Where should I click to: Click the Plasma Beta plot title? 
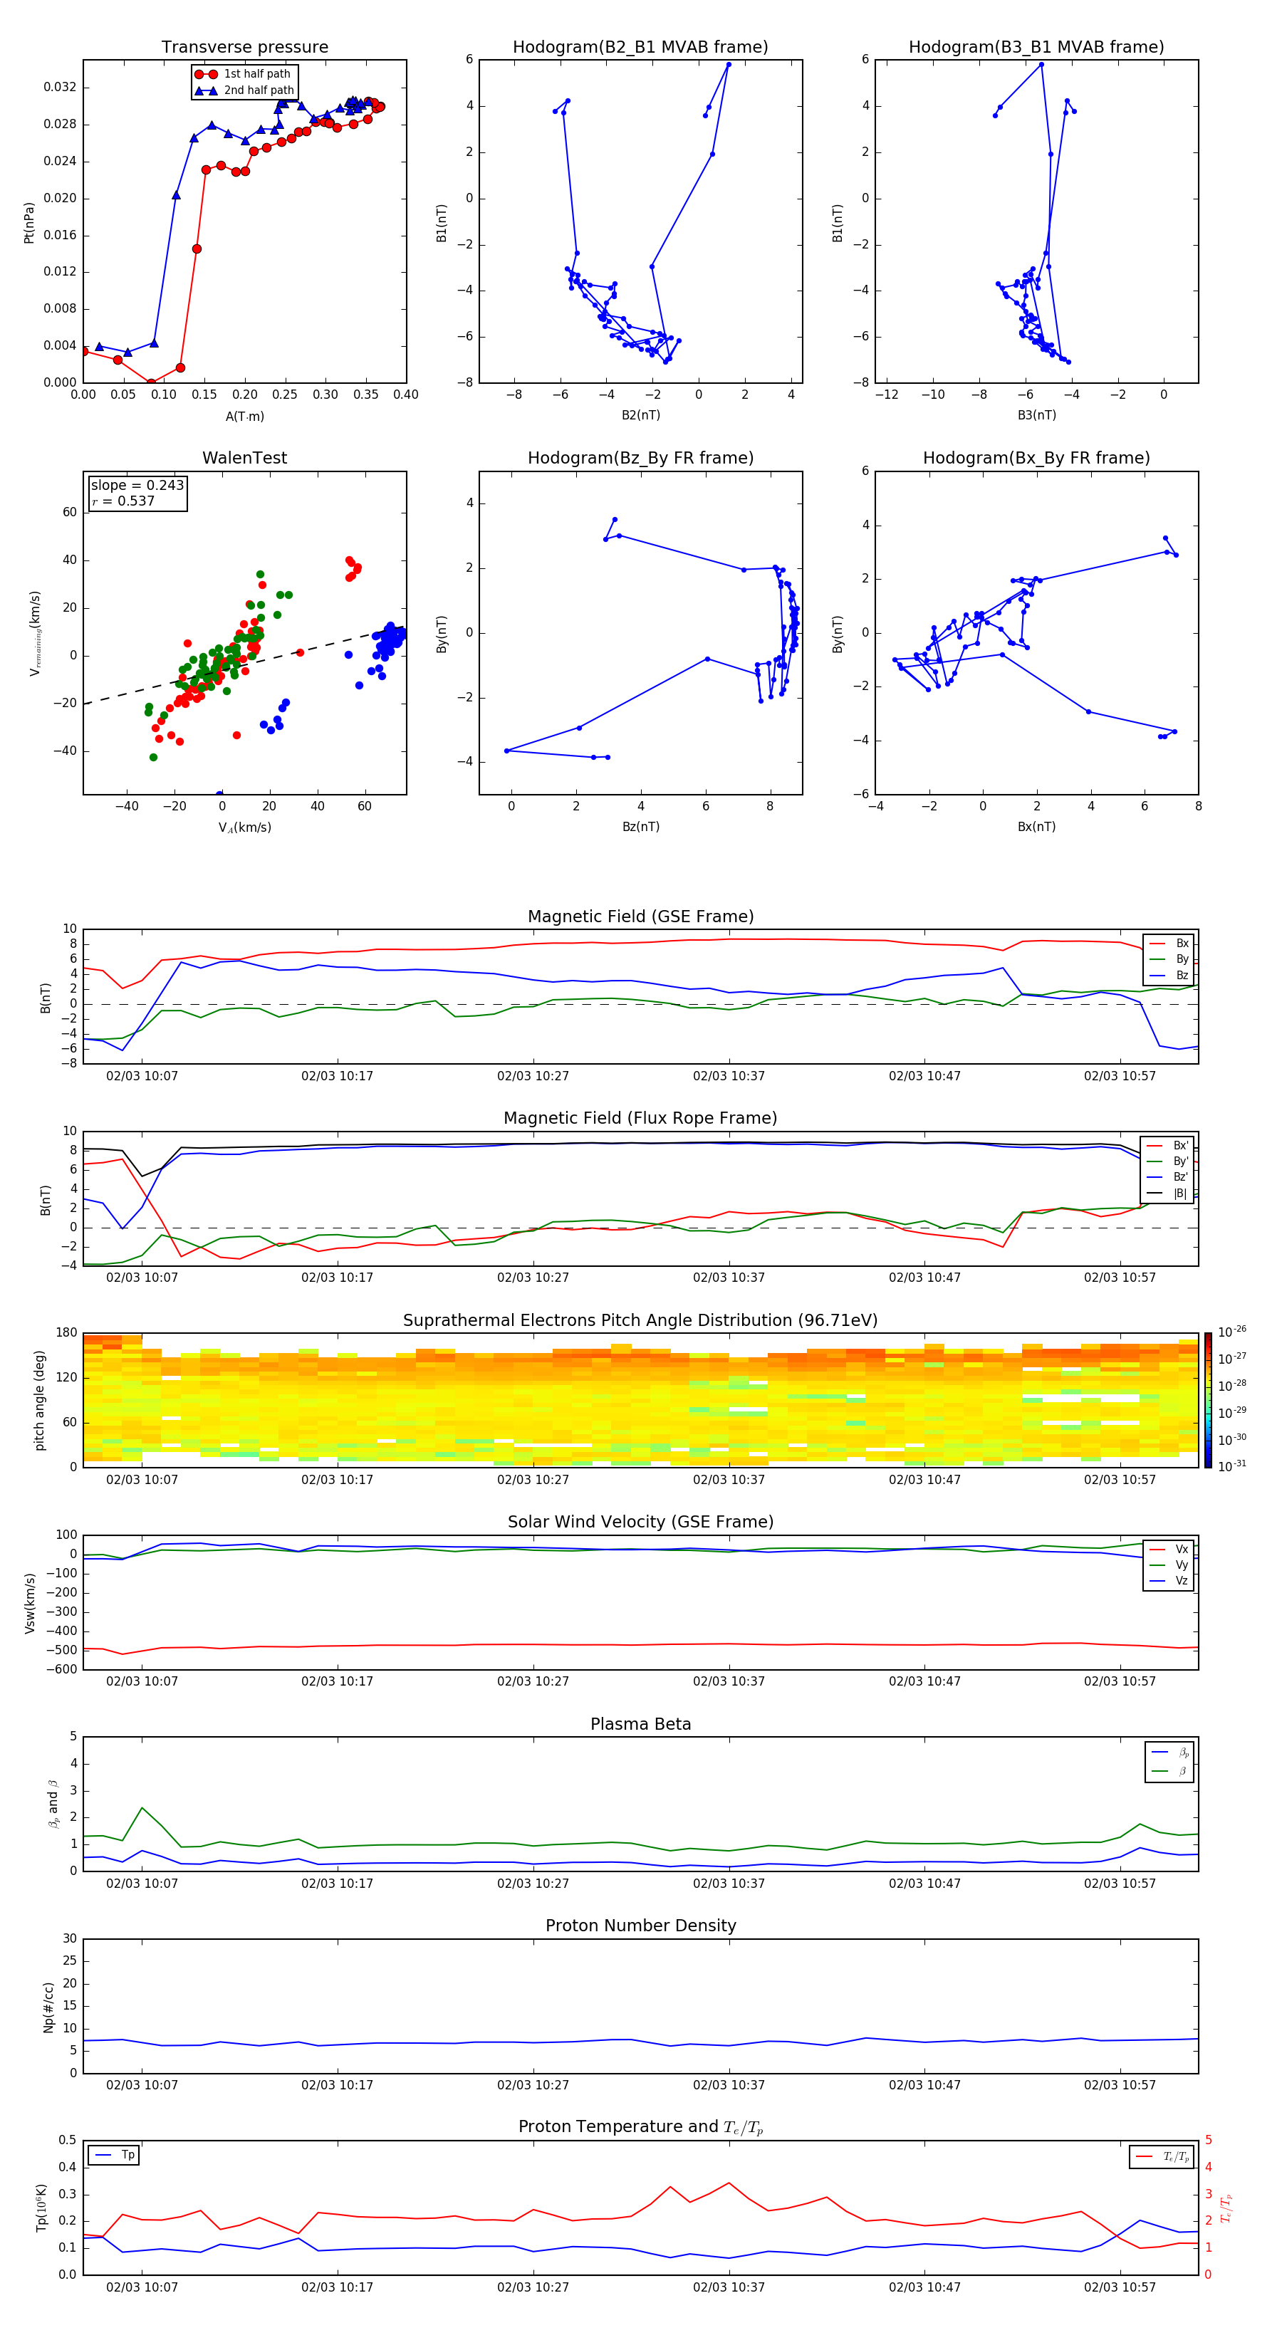pos(640,1724)
